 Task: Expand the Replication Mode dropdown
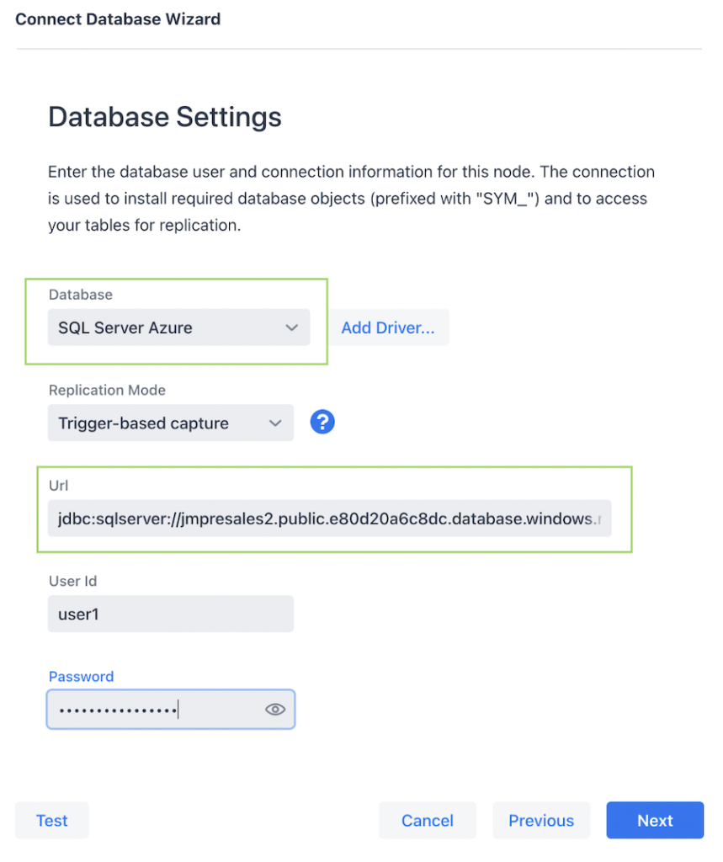point(171,423)
